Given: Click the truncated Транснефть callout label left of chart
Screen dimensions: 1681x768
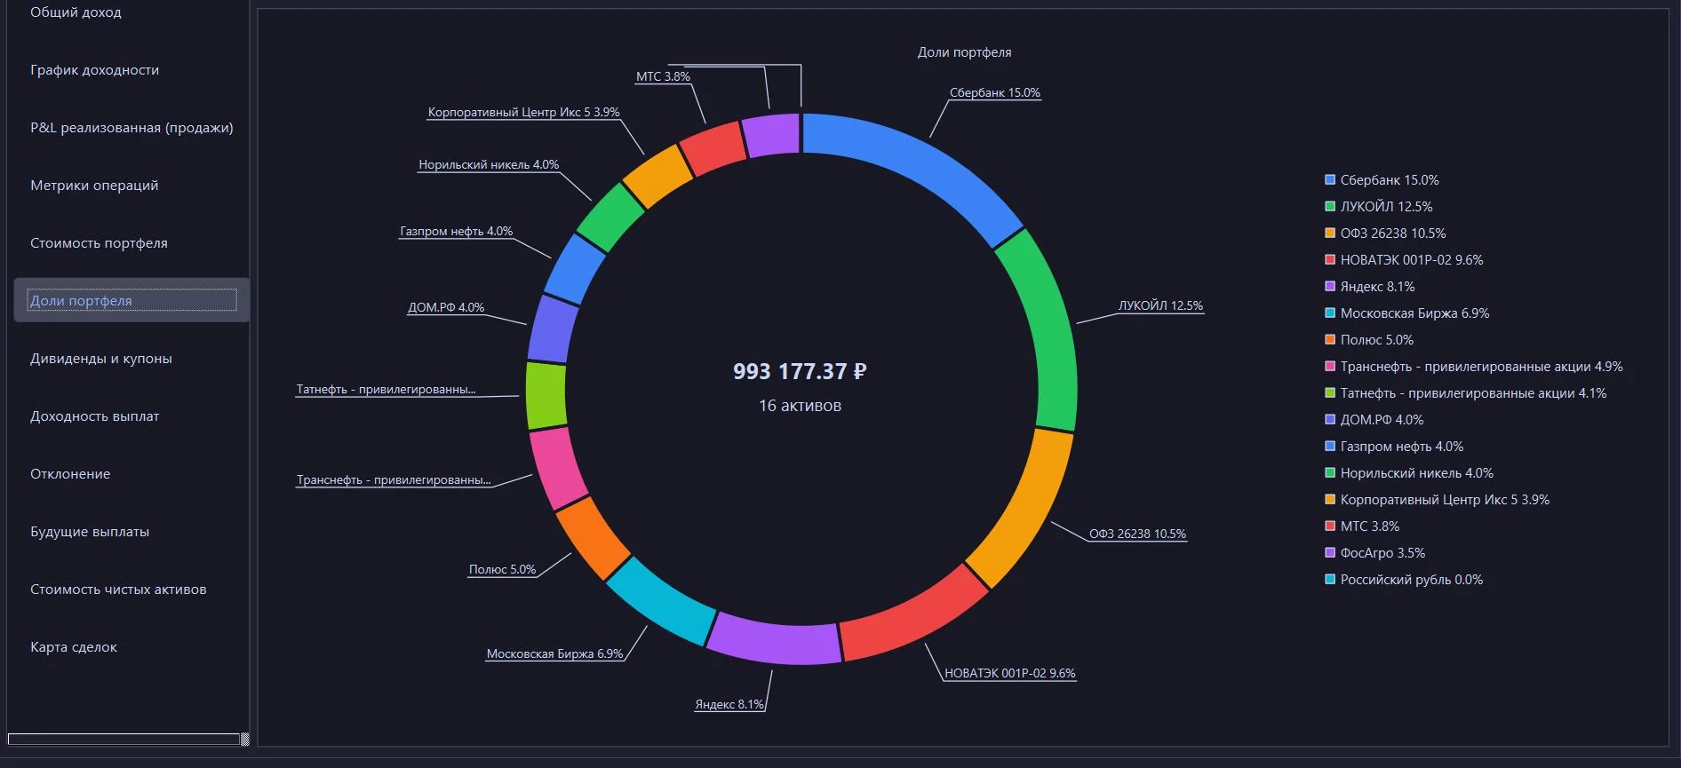Looking at the screenshot, I should [x=394, y=479].
